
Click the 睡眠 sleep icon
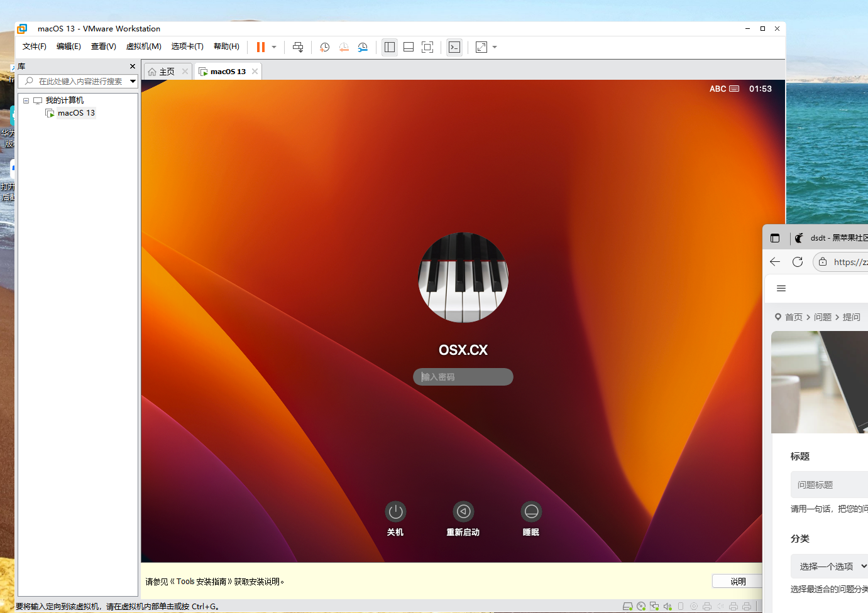click(x=531, y=512)
